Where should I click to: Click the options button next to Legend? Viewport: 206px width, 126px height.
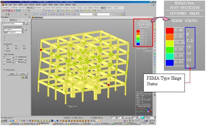[25, 59]
